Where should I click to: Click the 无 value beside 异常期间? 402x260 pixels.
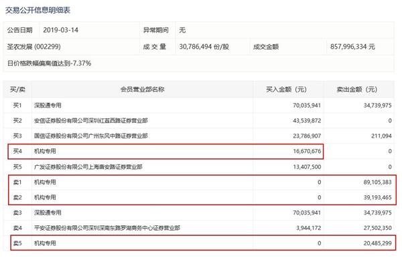point(182,30)
